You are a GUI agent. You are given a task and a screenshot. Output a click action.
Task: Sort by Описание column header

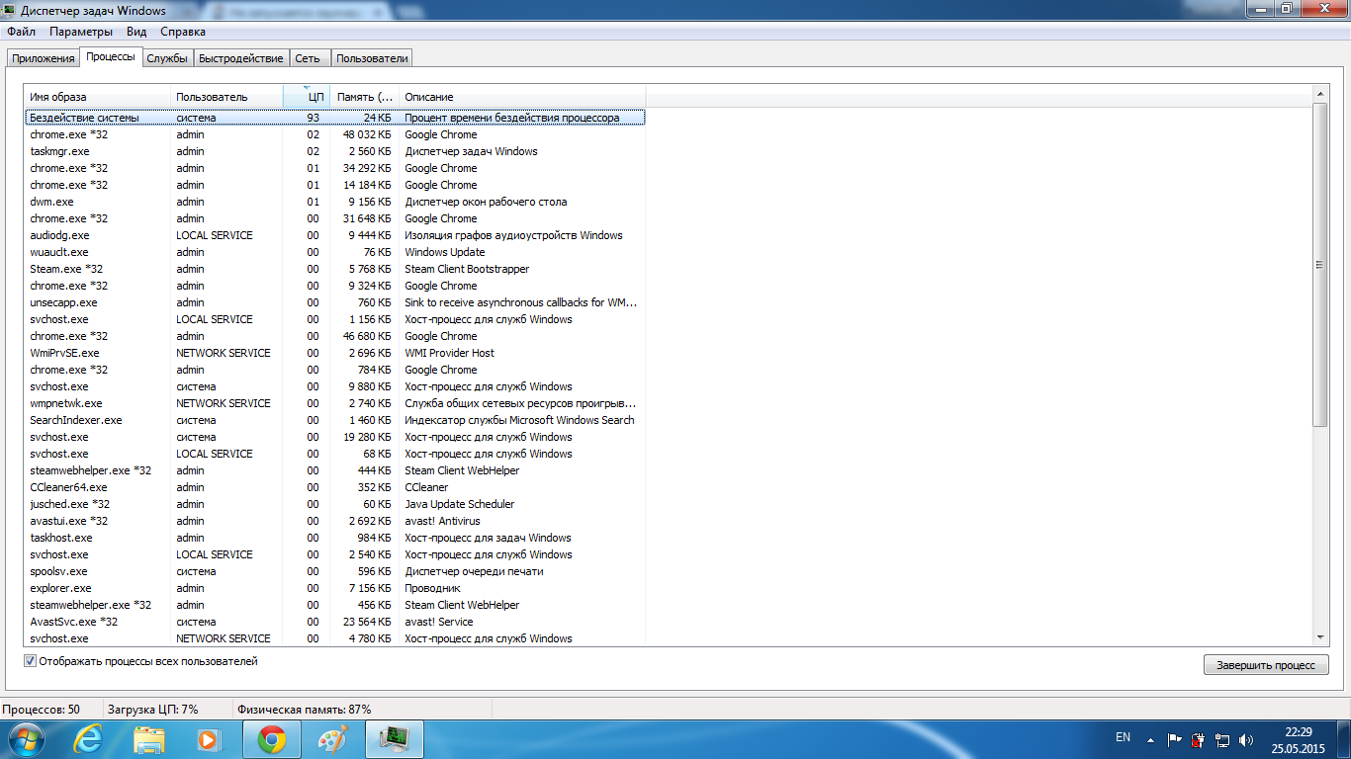coord(522,97)
